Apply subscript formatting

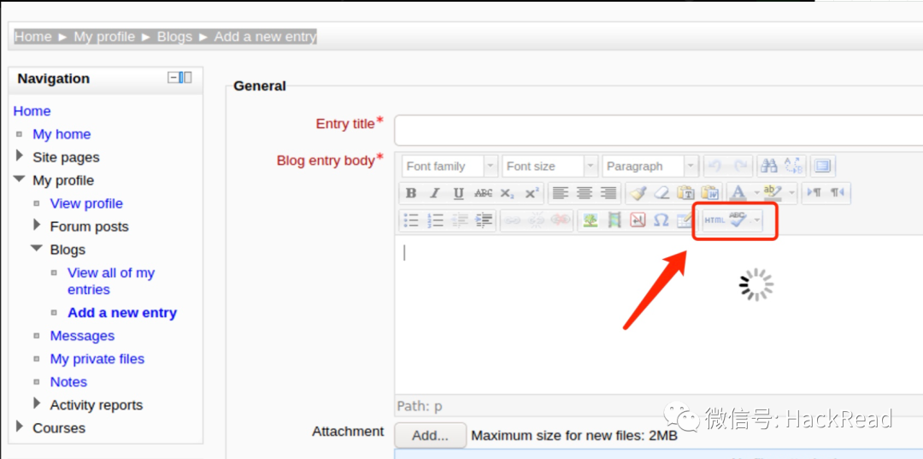pos(507,193)
